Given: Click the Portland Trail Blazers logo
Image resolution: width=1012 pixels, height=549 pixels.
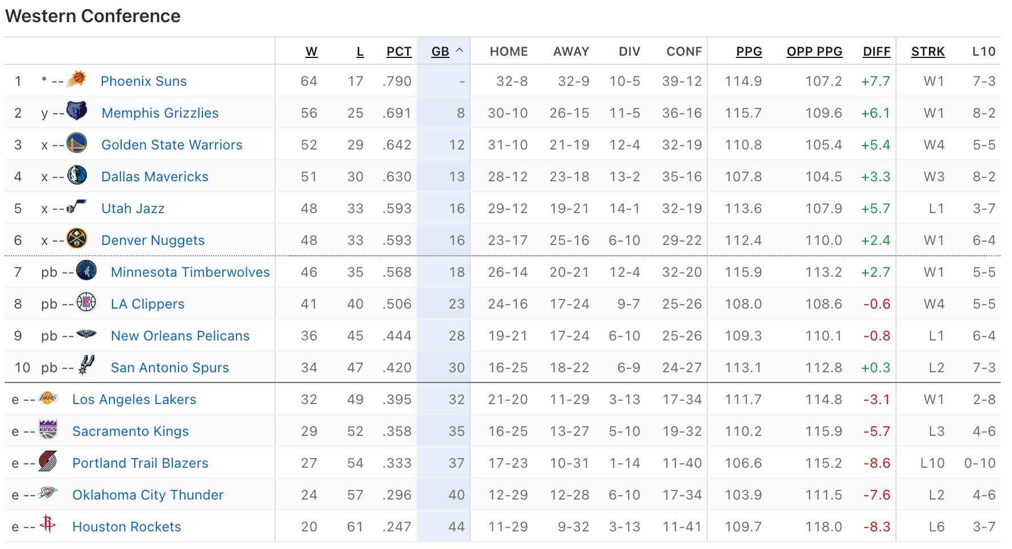Looking at the screenshot, I should click(48, 461).
